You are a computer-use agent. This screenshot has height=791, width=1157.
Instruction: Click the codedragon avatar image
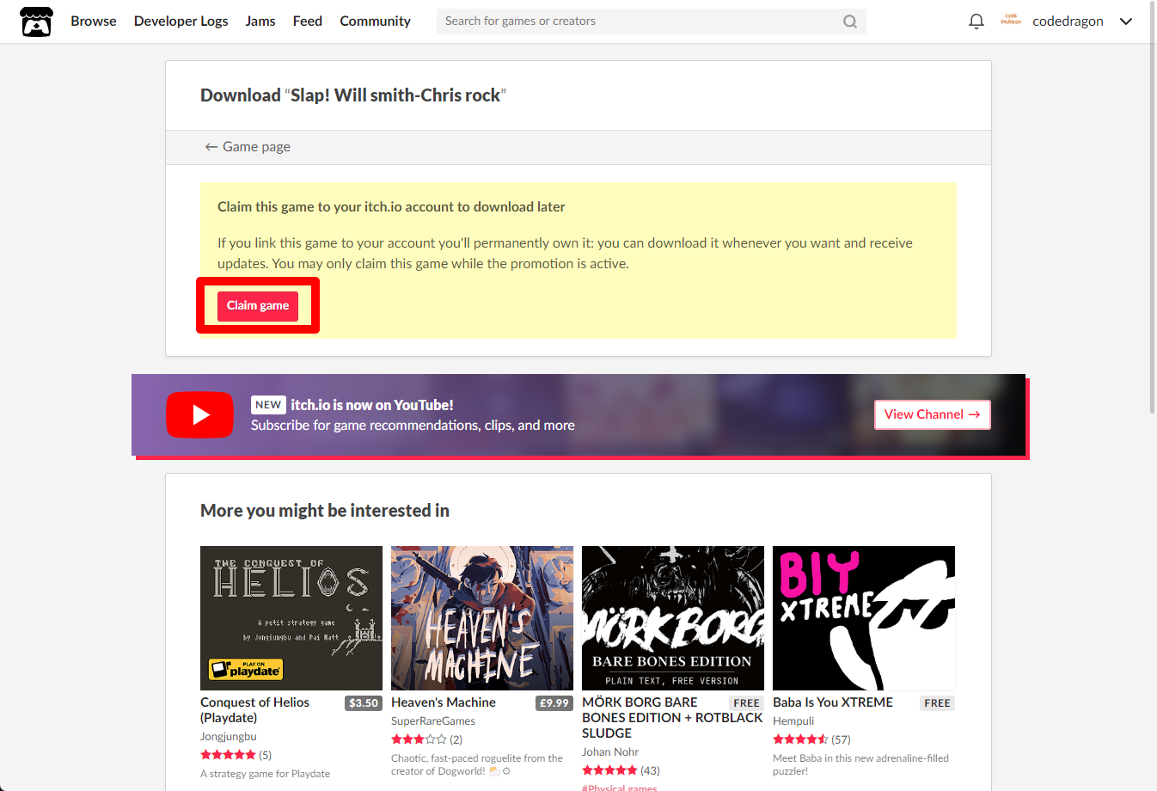pos(1011,21)
